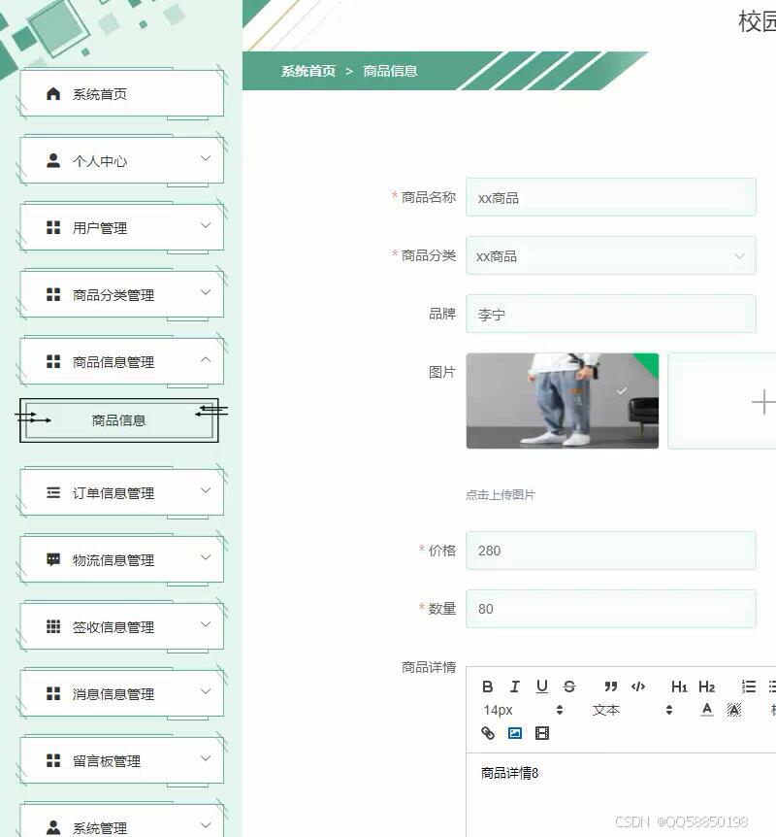
Task: Insert a video in the editor
Action: click(542, 733)
